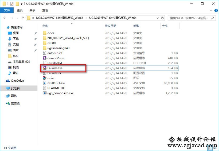Unpin 文档 using its pin icon
Viewport: 219px width, 151px height.
(x=36, y=45)
